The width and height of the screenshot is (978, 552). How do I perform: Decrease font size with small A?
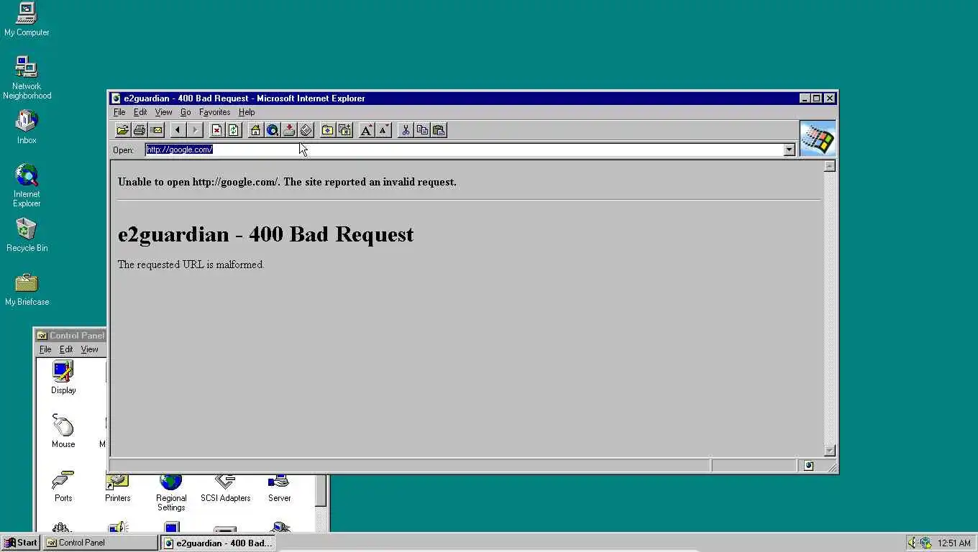click(384, 130)
